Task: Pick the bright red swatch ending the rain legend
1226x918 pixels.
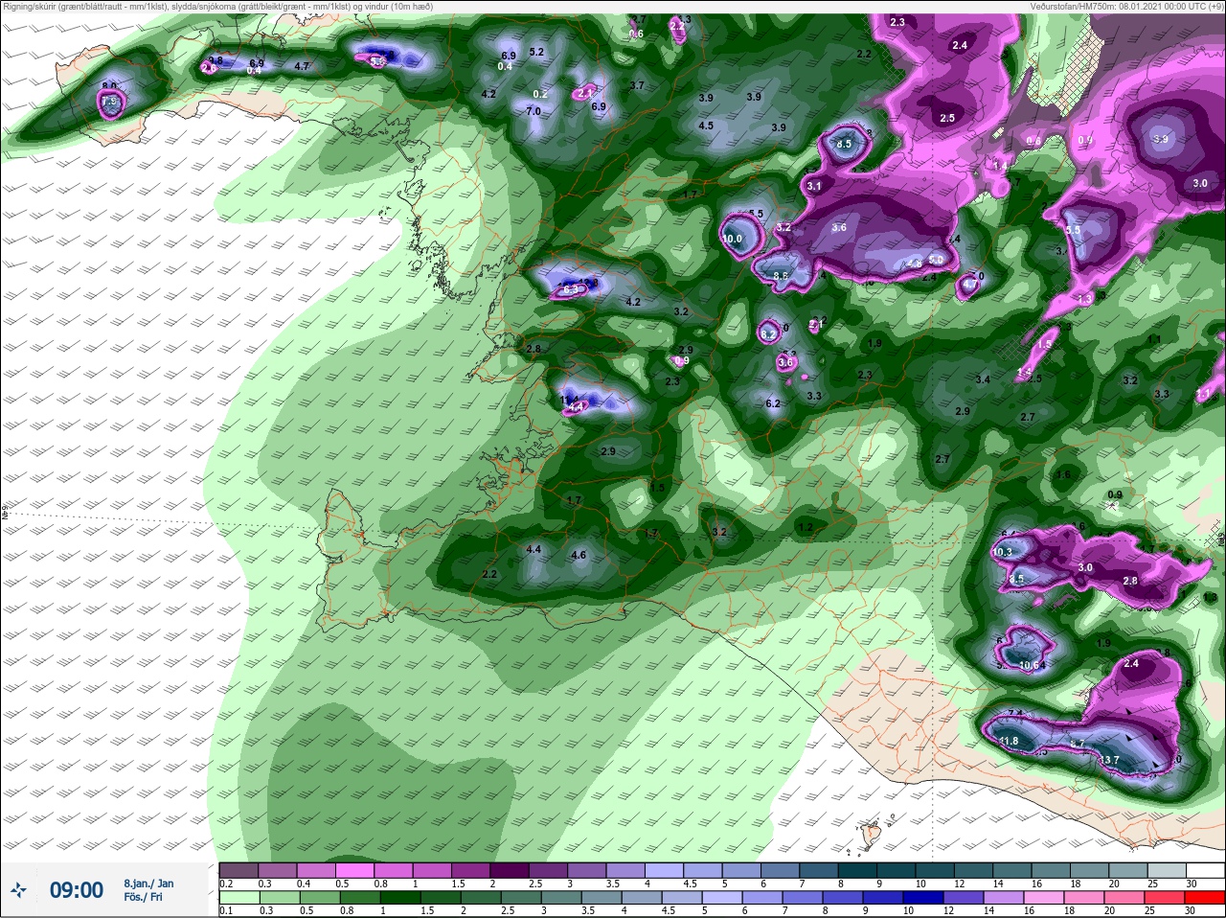Action: (x=1204, y=898)
